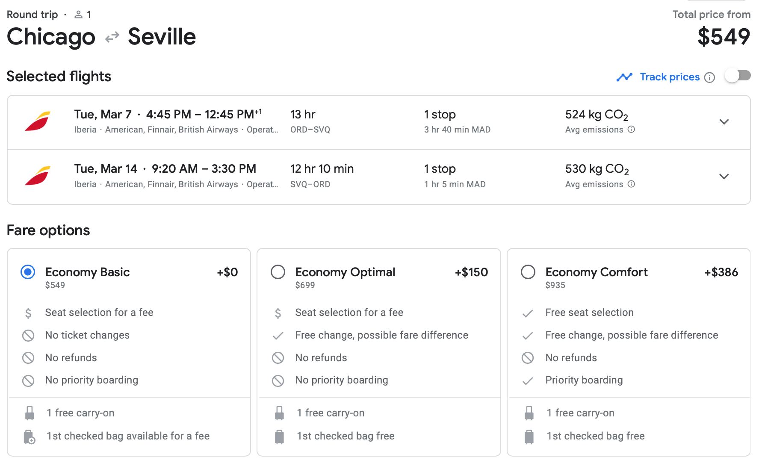Screen dimensions: 762x466
Task: Click the 1 stop MAD layover on return flight
Action: tap(455, 184)
